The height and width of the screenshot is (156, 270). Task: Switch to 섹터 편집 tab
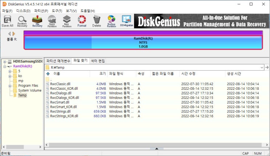[x=98, y=61]
